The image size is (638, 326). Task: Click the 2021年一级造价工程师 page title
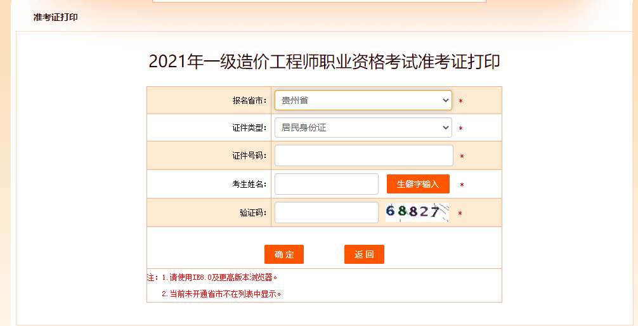point(324,62)
